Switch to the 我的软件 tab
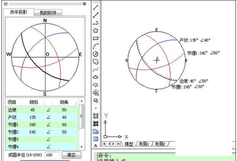 (x=48, y=12)
